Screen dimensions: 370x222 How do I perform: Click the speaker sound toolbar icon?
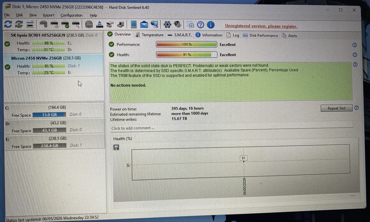178,24
